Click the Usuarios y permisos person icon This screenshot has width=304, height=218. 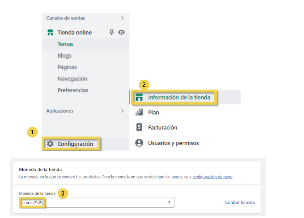click(139, 143)
